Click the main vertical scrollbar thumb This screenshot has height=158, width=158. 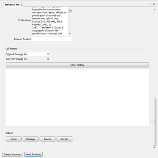tap(154, 122)
